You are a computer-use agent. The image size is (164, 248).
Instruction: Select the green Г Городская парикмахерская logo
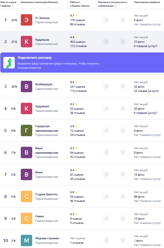click(x=26, y=130)
